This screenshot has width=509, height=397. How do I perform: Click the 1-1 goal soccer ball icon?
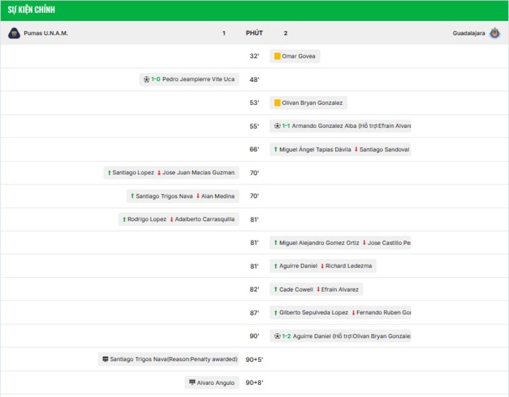pyautogui.click(x=277, y=126)
